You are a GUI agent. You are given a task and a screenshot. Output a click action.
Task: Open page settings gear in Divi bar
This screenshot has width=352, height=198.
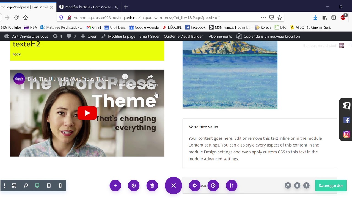(x=195, y=186)
